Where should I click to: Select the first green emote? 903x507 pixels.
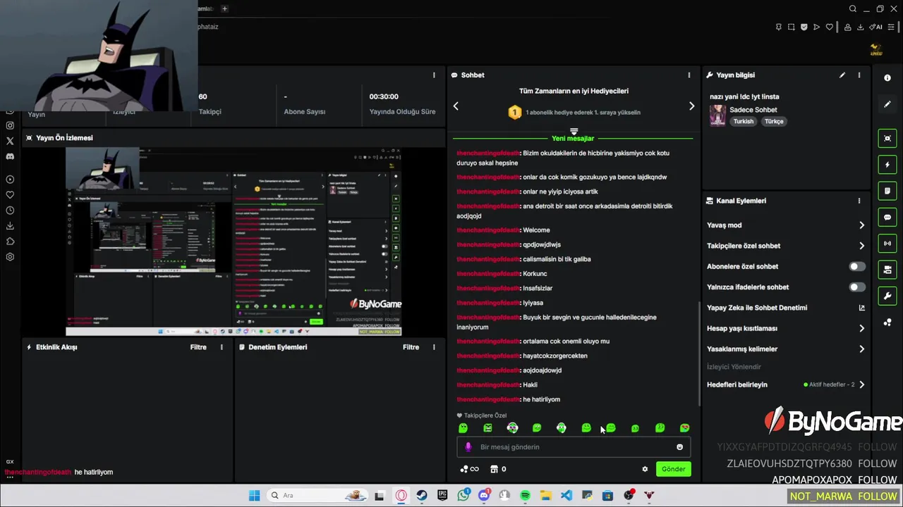463,428
